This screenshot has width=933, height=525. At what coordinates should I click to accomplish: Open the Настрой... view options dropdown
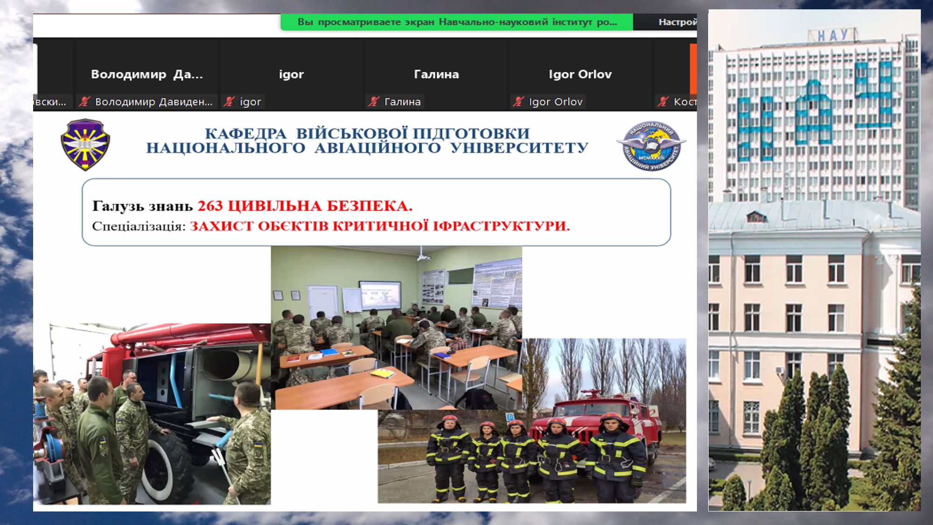[677, 22]
